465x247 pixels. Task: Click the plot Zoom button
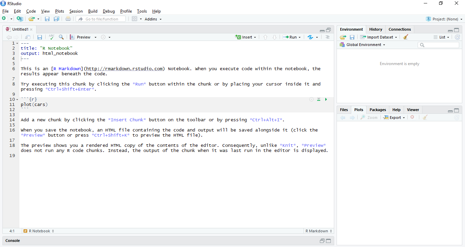click(369, 118)
